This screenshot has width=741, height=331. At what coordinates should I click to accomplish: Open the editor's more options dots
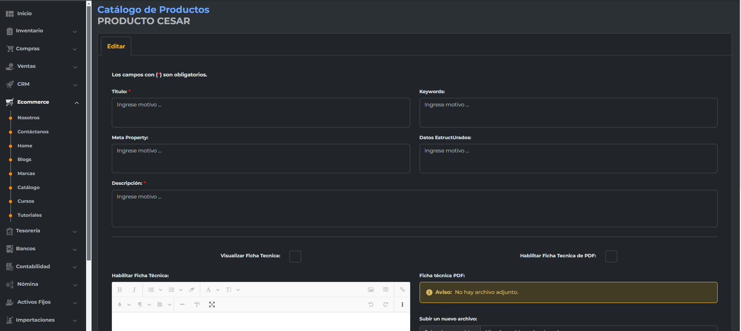pyautogui.click(x=402, y=304)
